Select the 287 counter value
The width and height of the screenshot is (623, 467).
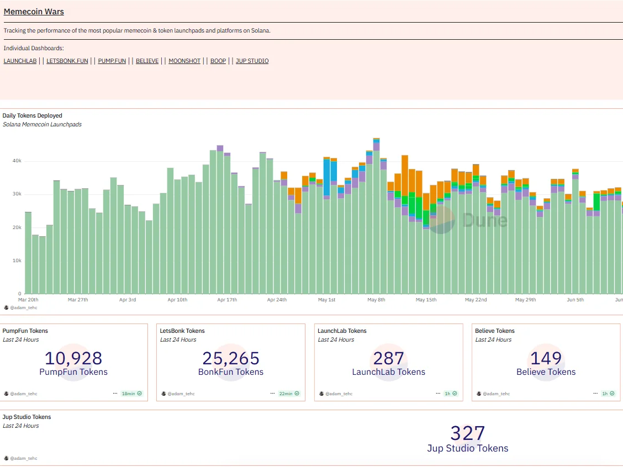click(389, 358)
